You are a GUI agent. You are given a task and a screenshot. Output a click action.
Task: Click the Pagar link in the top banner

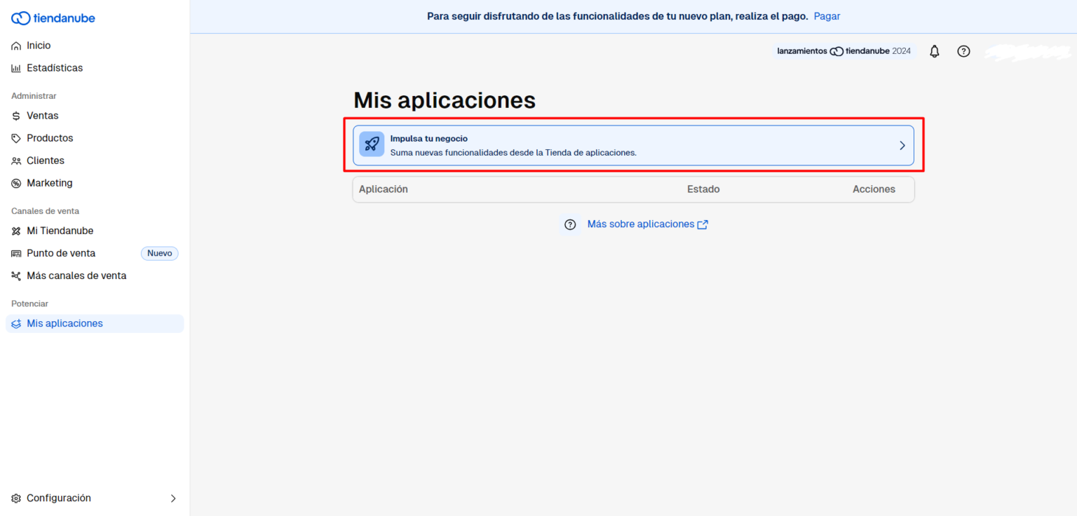tap(827, 15)
